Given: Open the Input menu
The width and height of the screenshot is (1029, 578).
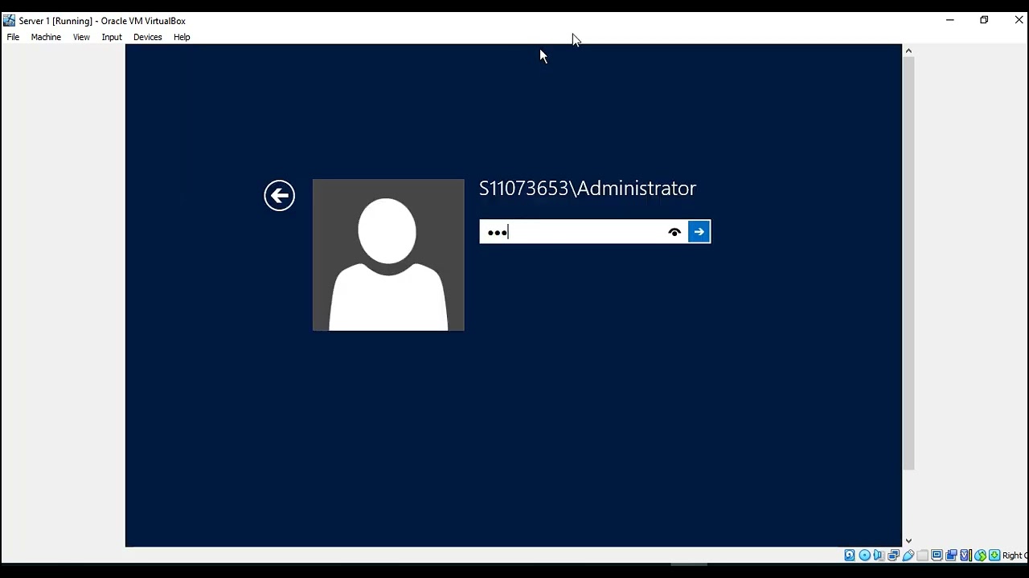Looking at the screenshot, I should pyautogui.click(x=112, y=37).
